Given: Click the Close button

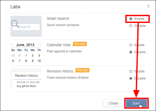Looking at the screenshot, I should pyautogui.click(x=113, y=103).
